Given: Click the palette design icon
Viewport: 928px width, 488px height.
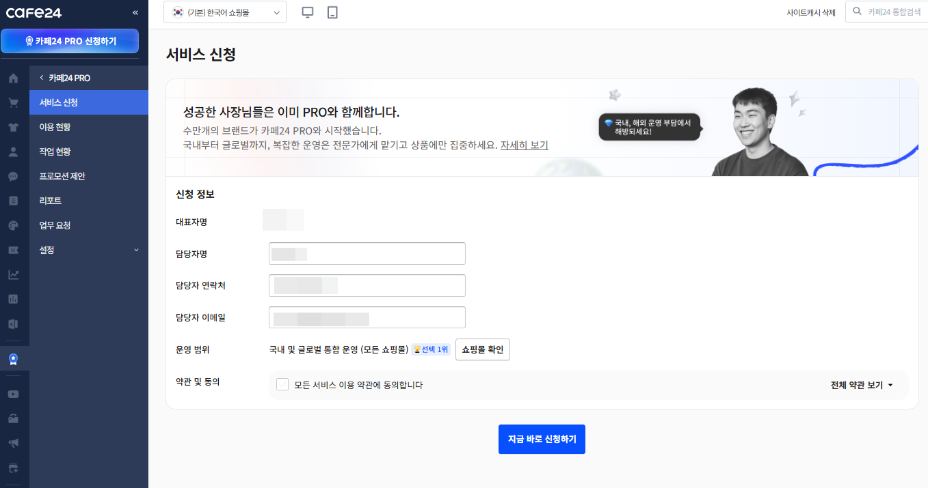Looking at the screenshot, I should [x=13, y=225].
